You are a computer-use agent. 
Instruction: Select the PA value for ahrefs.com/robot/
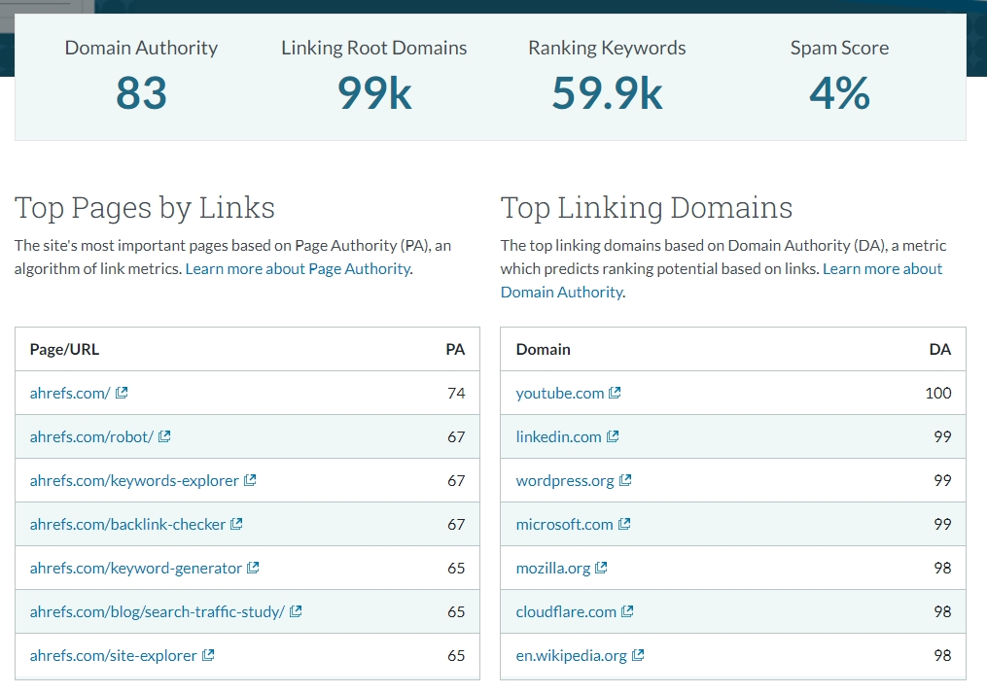tap(456, 436)
